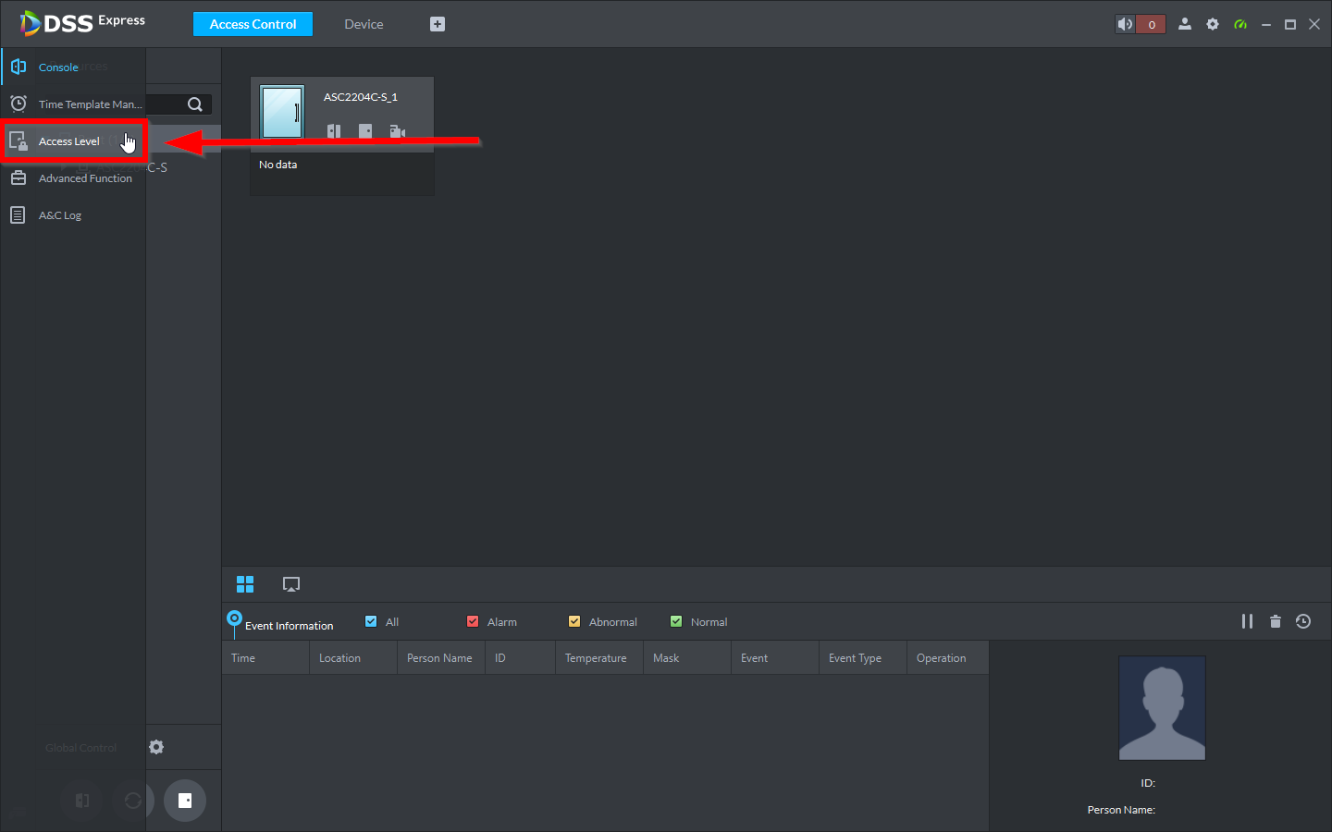Viewport: 1332px width, 832px height.
Task: Minimize the DSS Express window
Action: [x=1266, y=24]
